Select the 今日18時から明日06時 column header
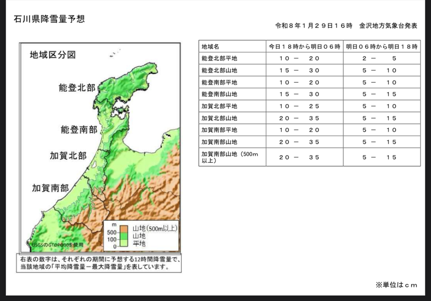This screenshot has height=301, width=431. pos(305,46)
